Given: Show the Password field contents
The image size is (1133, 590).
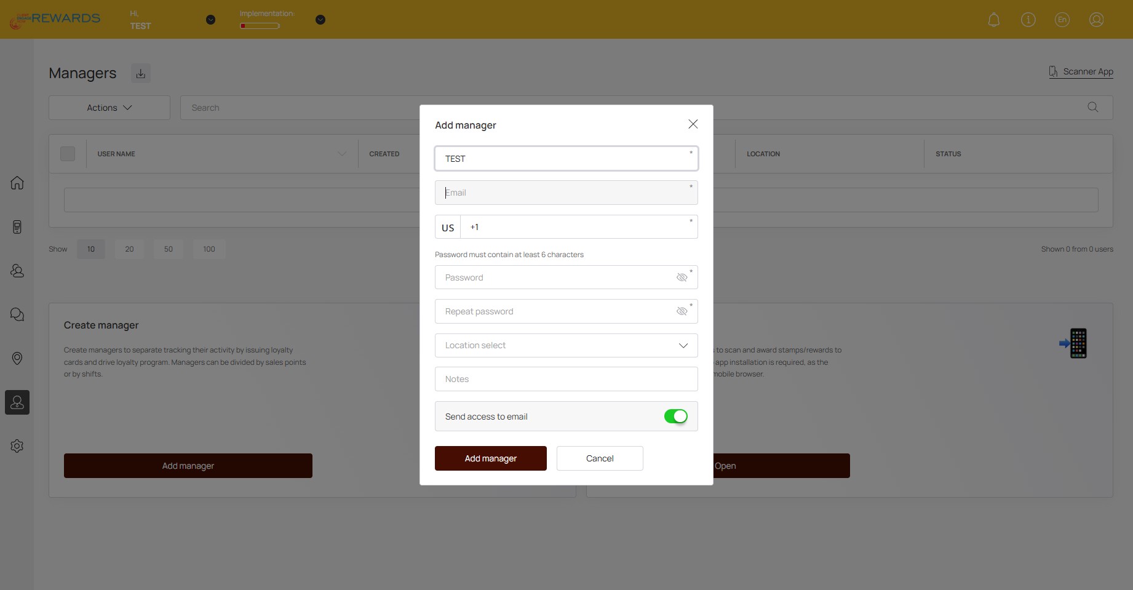Looking at the screenshot, I should (682, 277).
